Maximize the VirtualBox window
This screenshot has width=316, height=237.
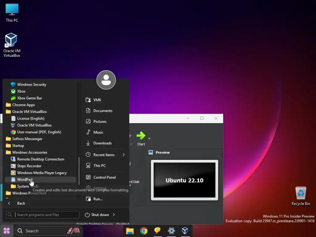(x=202, y=118)
